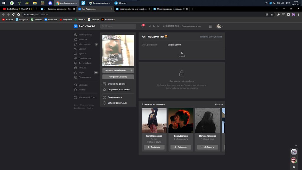Viewport: 302px width, 170px height.
Task: Expand profile account menu arrow
Action: click(x=223, y=26)
